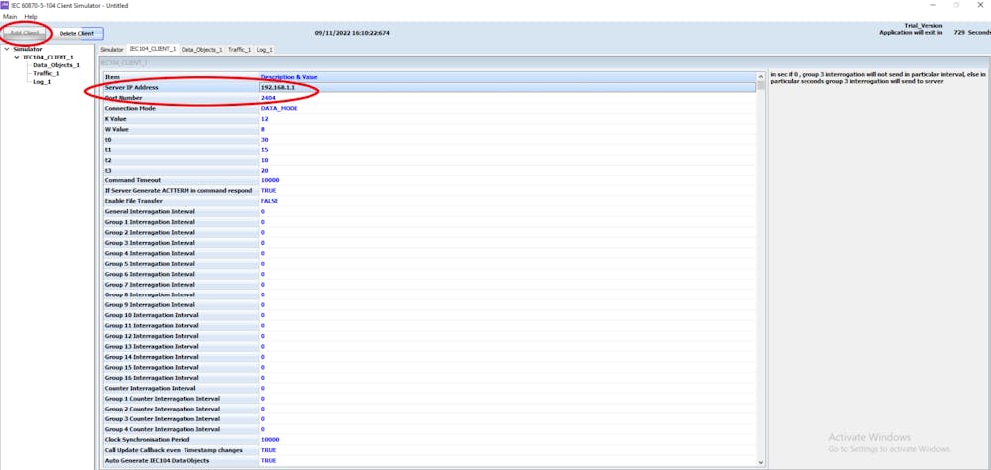
Task: Switch to the Log_1 tab
Action: [265, 49]
